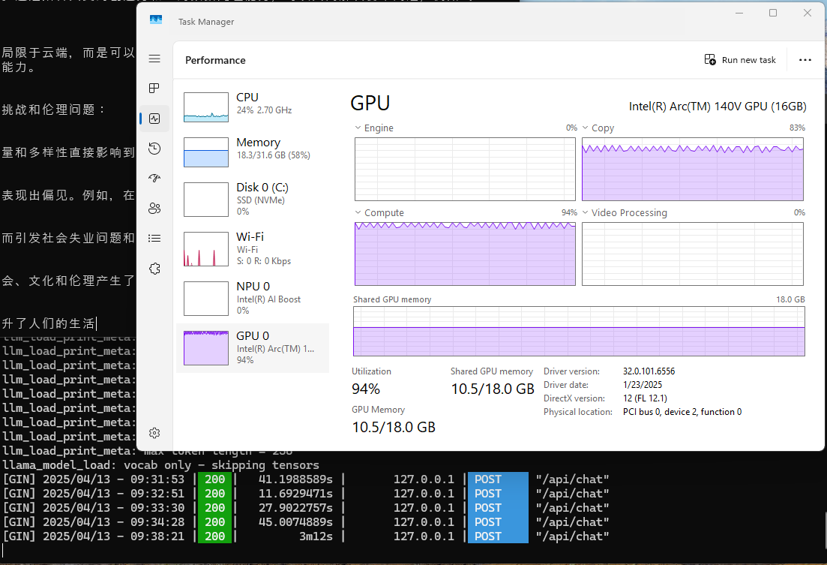Click the llama_model_load line in the terminal
This screenshot has width=827, height=565.
tap(161, 464)
